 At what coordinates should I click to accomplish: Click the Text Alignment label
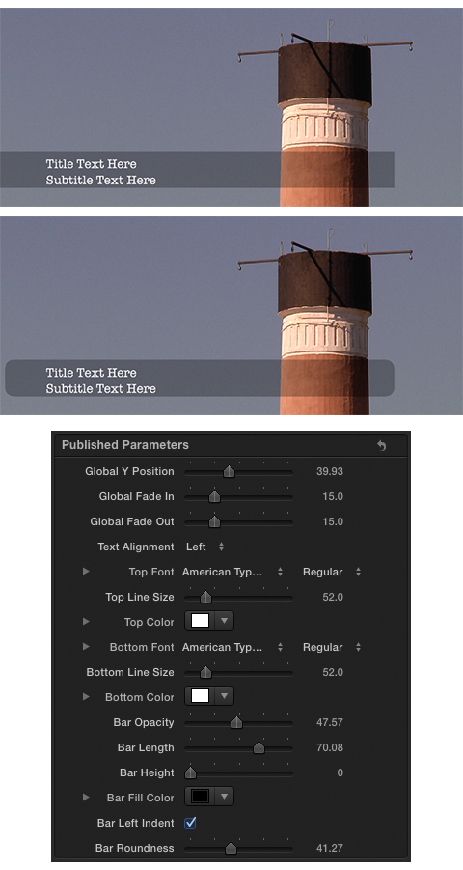point(136,547)
